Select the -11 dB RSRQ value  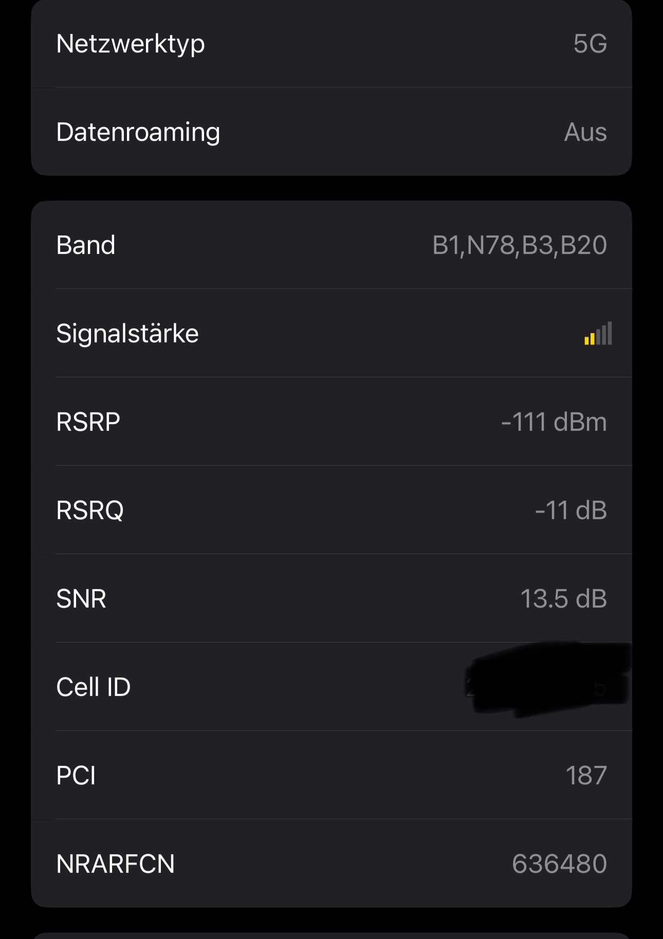(570, 510)
